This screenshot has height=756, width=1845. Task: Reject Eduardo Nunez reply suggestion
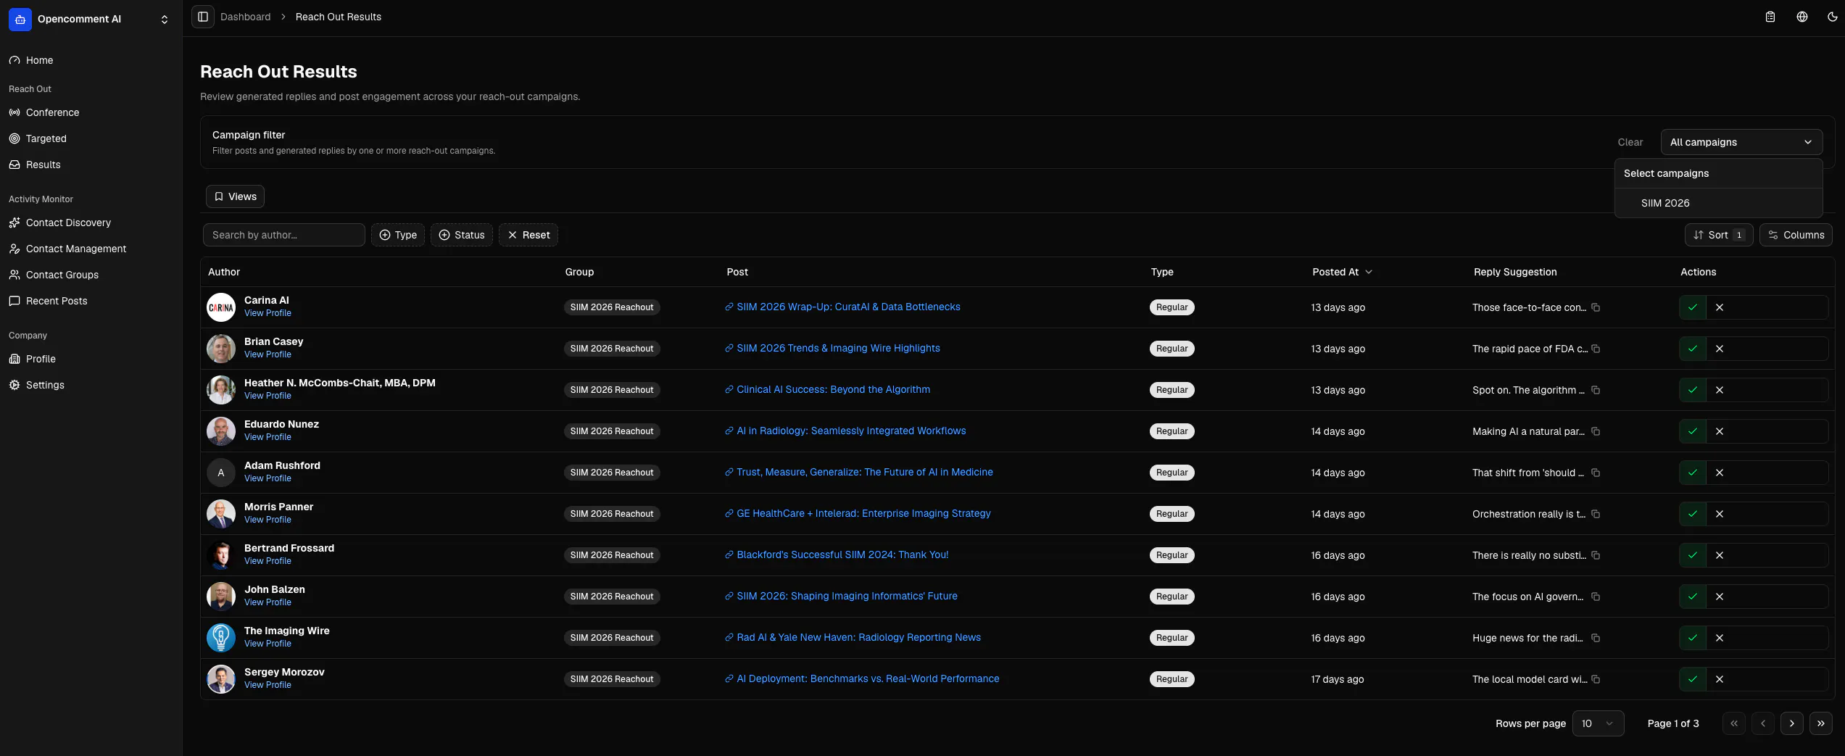(x=1720, y=431)
